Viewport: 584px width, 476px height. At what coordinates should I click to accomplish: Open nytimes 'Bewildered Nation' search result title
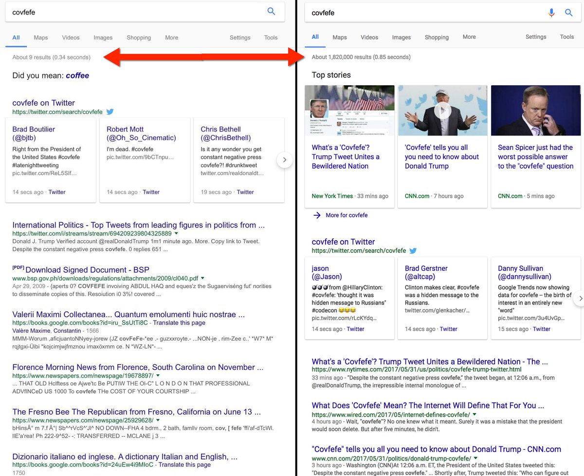click(430, 362)
